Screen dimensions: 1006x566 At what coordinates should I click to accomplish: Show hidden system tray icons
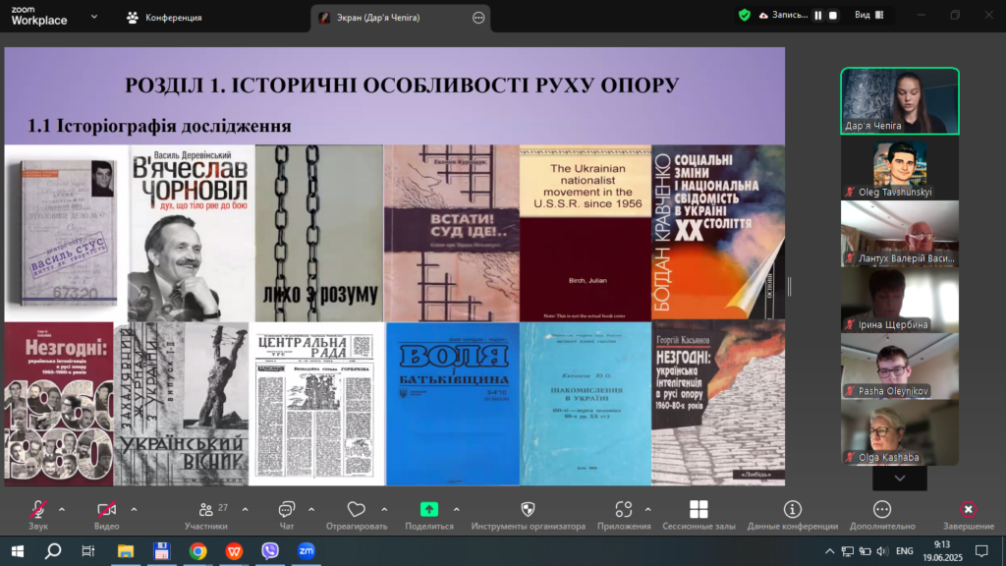point(829,550)
